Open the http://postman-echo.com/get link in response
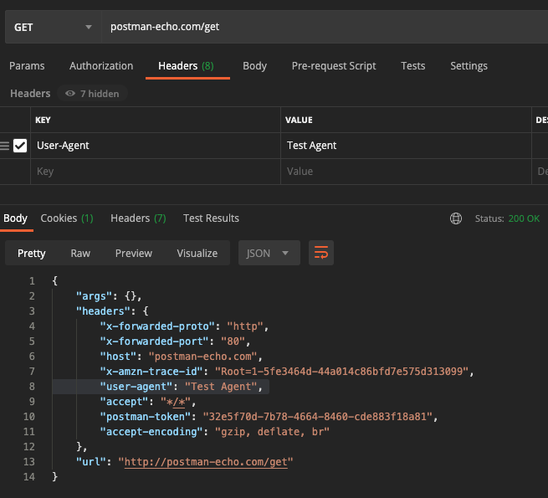This screenshot has width=548, height=498. 206,462
